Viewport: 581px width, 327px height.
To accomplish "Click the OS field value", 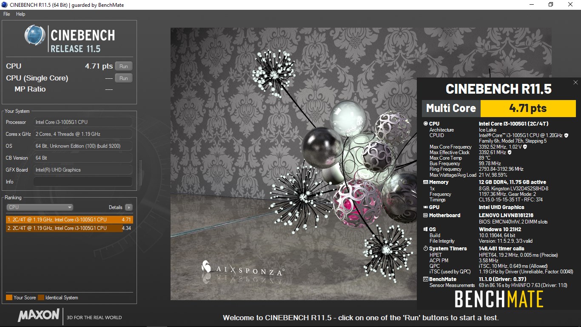I will coord(83,146).
